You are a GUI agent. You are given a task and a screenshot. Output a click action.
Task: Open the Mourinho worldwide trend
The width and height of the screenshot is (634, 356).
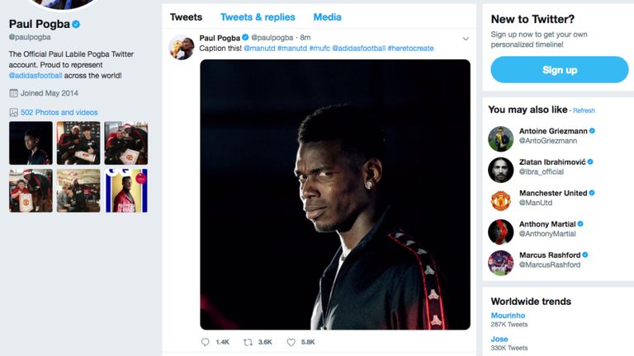pos(508,316)
